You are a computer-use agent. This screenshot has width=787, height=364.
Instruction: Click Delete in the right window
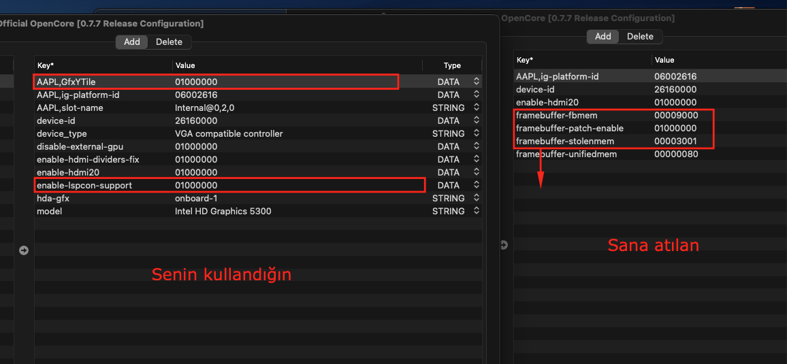click(x=641, y=37)
